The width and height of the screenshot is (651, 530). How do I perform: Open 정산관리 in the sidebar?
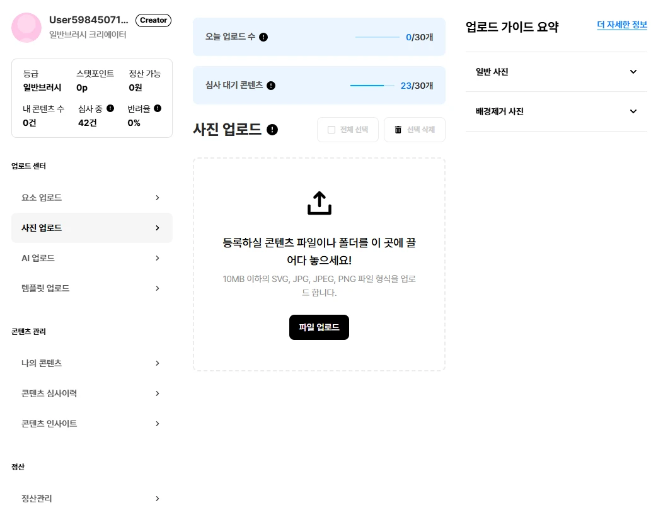tap(91, 499)
